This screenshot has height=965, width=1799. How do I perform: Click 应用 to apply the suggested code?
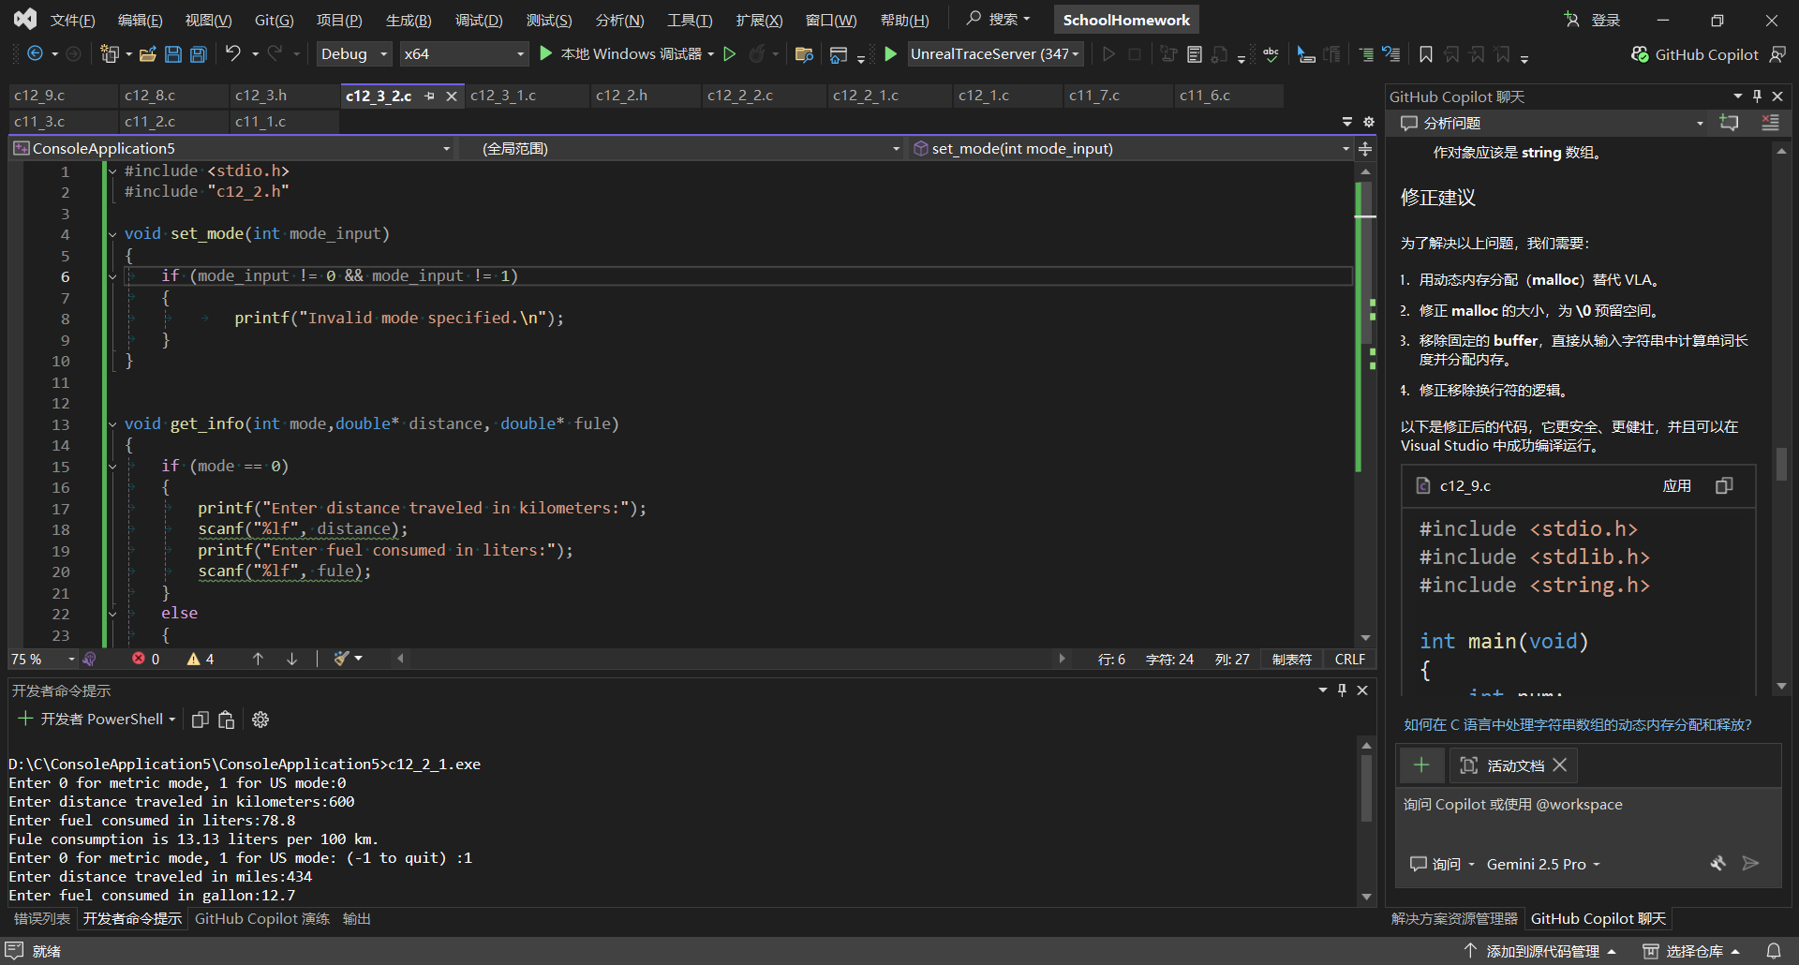(1676, 485)
